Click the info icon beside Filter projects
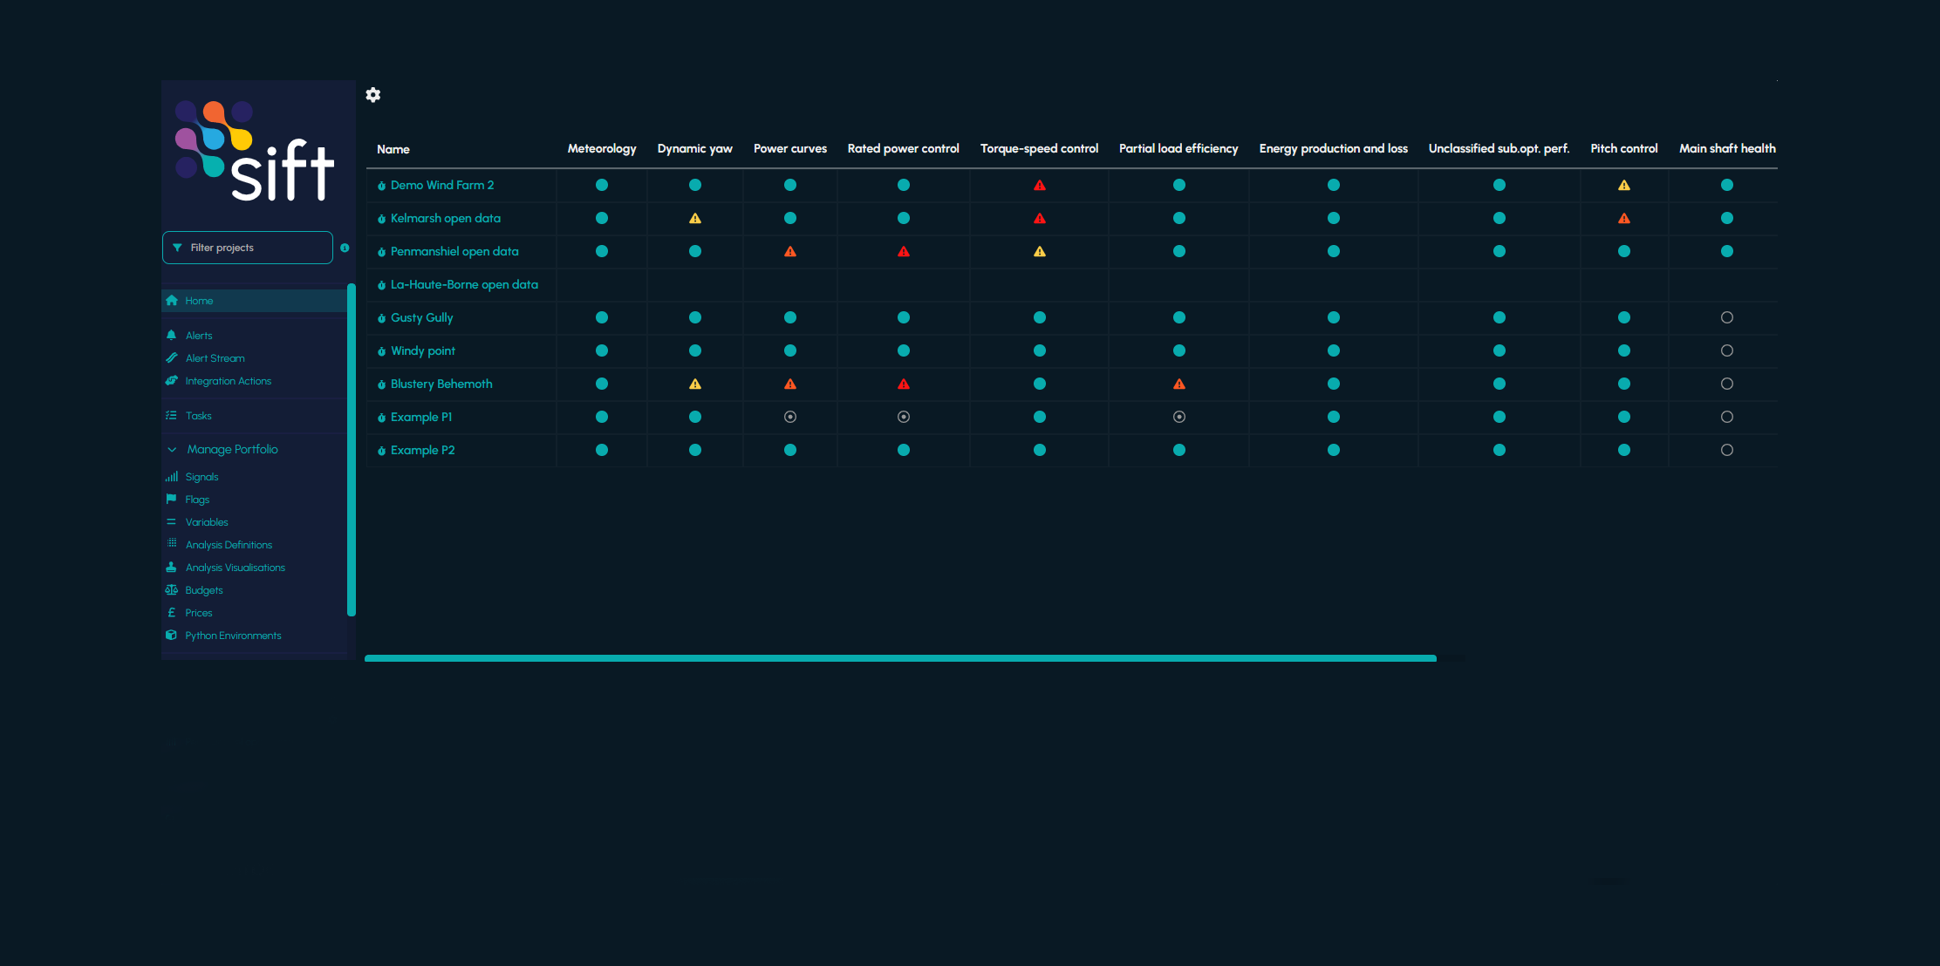The image size is (1940, 966). click(345, 248)
